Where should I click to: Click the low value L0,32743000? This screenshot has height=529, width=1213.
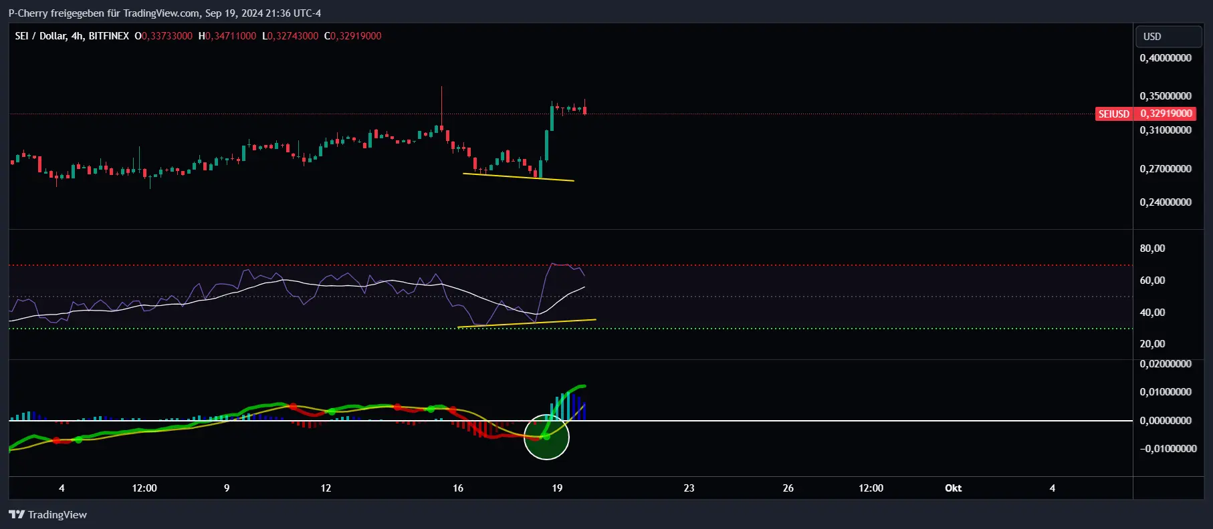pyautogui.click(x=290, y=36)
